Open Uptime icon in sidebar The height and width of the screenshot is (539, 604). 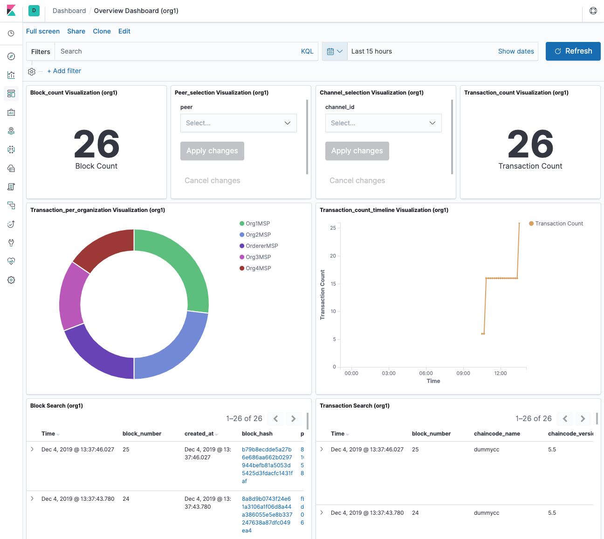[x=11, y=224]
